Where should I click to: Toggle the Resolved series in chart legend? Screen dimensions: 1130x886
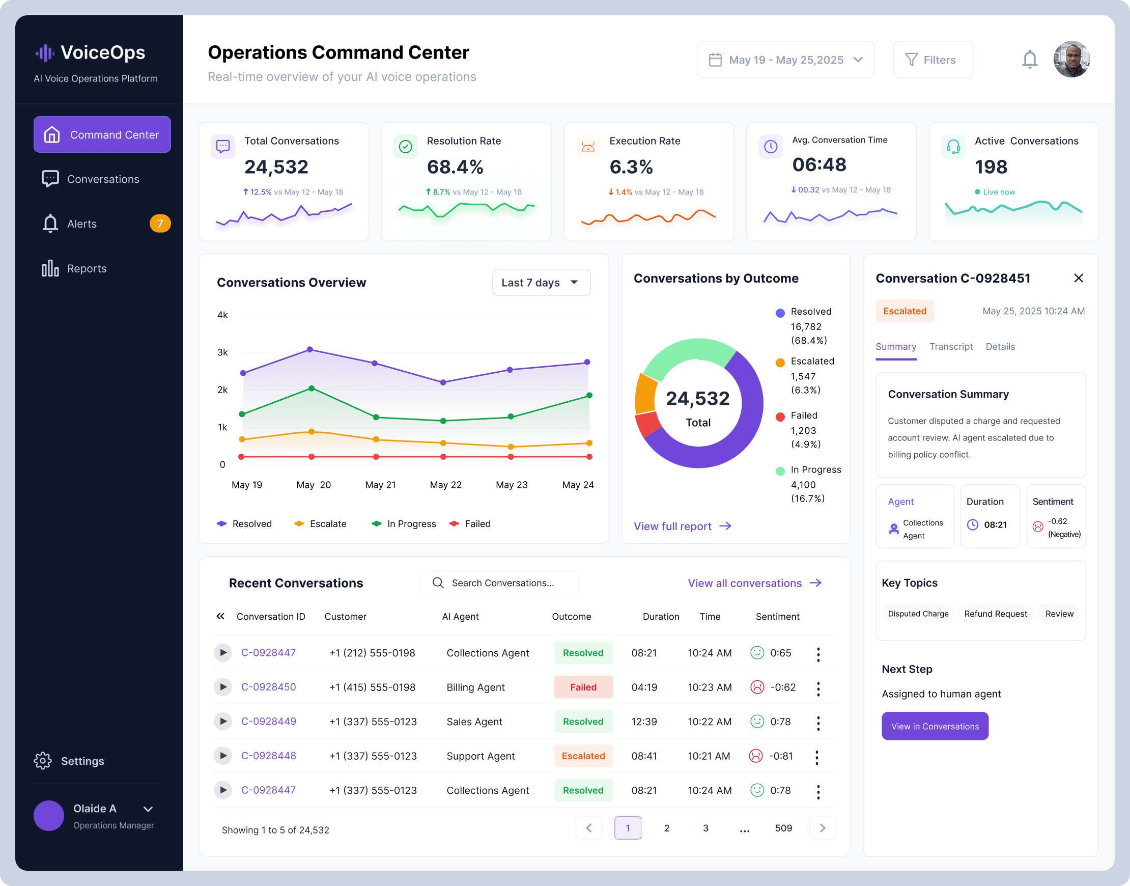244,524
